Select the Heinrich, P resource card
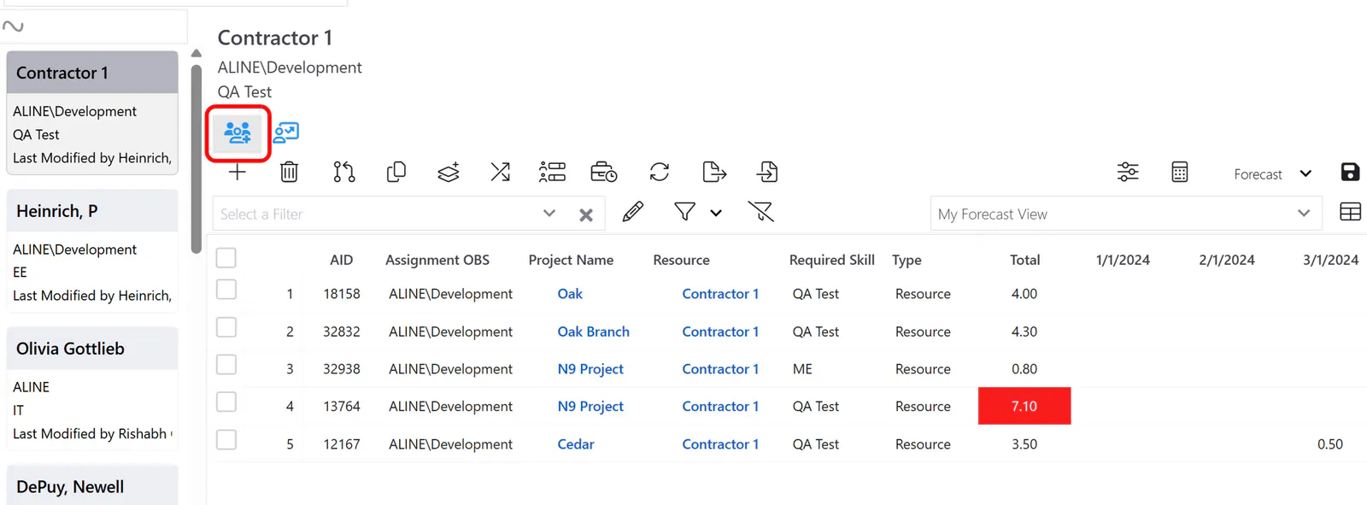Viewport: 1367px width, 505px height. 92,250
